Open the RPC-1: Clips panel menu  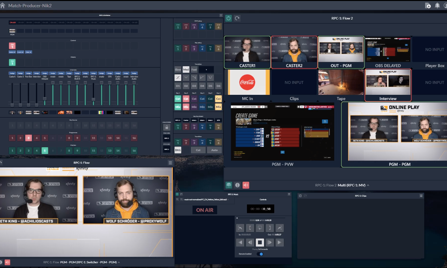pos(421,196)
